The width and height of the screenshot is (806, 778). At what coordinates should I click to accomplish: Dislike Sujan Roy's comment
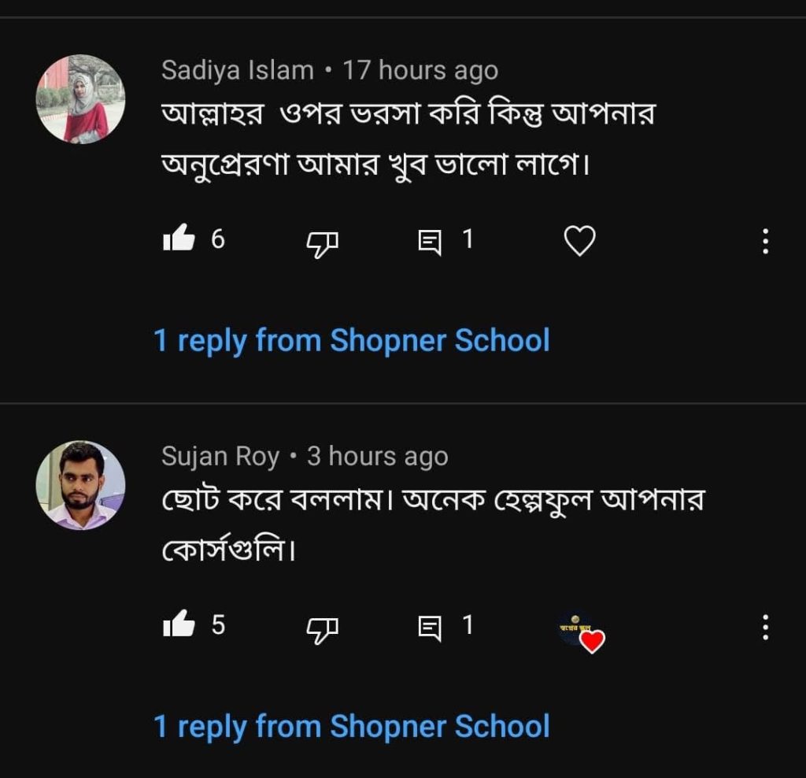click(x=322, y=630)
